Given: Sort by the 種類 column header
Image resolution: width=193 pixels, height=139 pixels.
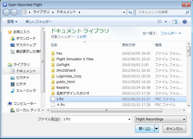Looking at the screenshot, I should (x=169, y=45).
